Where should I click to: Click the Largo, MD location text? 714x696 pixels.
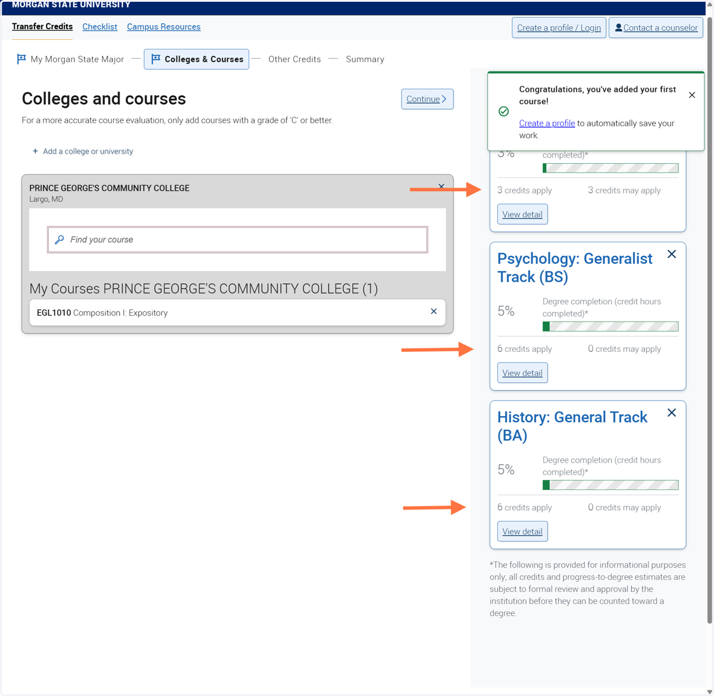click(x=46, y=199)
